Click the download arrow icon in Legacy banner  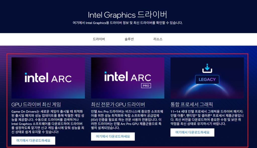[207, 67]
